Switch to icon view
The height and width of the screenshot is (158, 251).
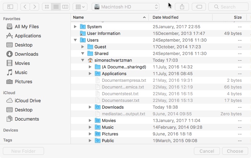(47, 7)
